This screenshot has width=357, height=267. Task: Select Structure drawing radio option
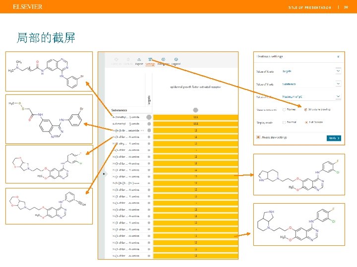pyautogui.click(x=305, y=110)
